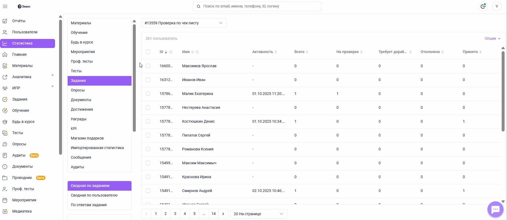Click the search icon beside ID column
Viewport: 507px width, 220px height.
click(171, 52)
